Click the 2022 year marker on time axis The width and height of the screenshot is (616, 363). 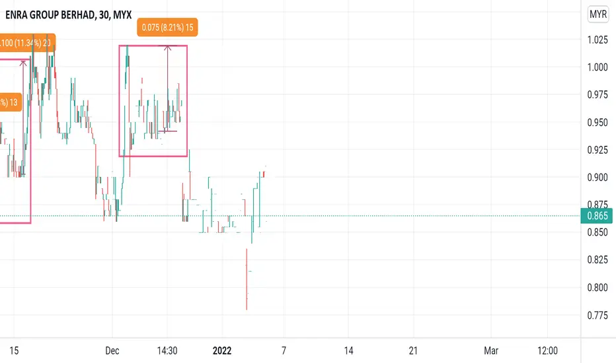click(222, 350)
